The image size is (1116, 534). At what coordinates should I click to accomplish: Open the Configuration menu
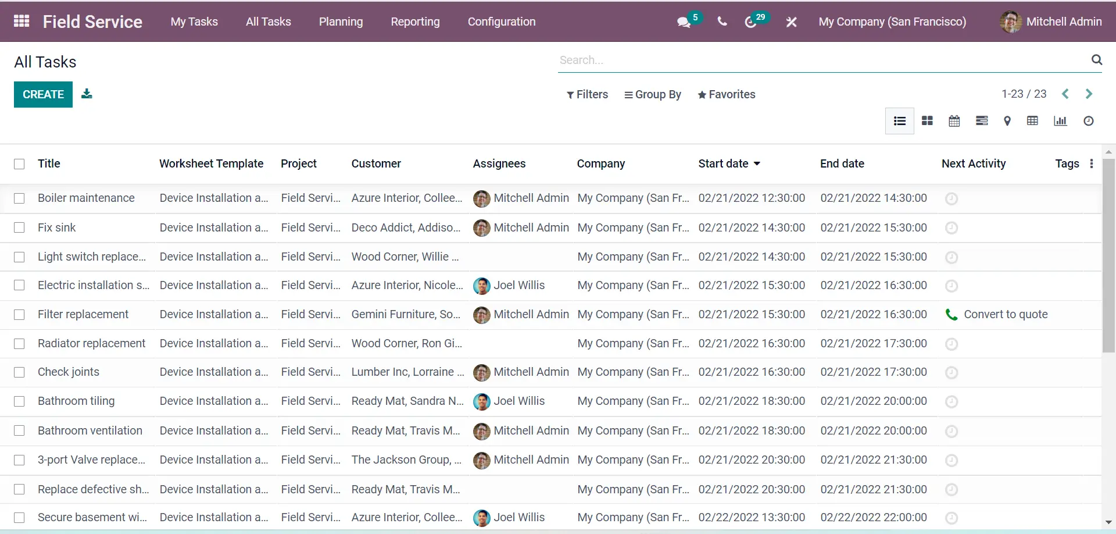502,22
